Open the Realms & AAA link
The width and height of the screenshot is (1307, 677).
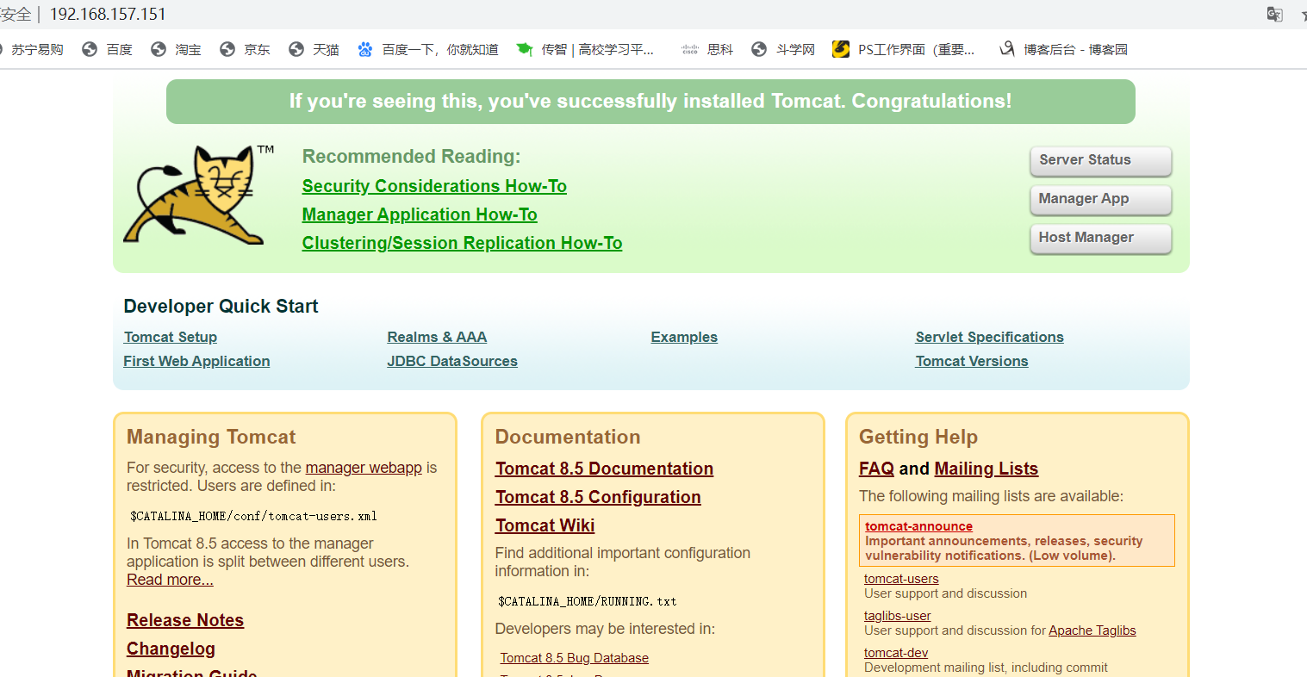[437, 337]
